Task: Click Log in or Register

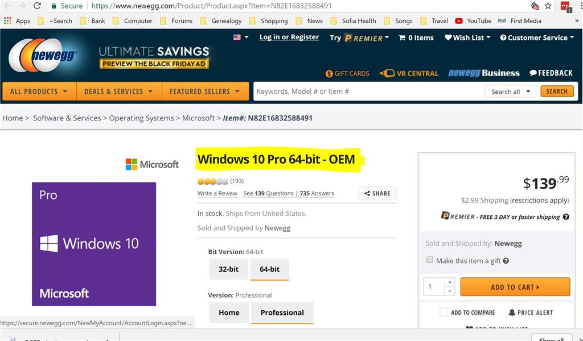Action: [289, 37]
